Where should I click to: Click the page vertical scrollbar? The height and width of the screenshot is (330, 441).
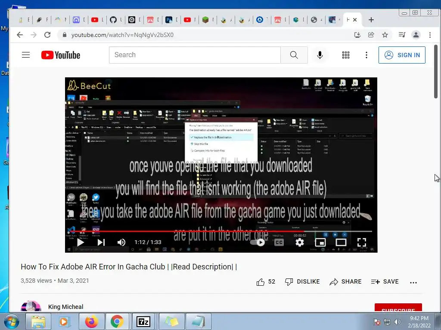(436, 72)
